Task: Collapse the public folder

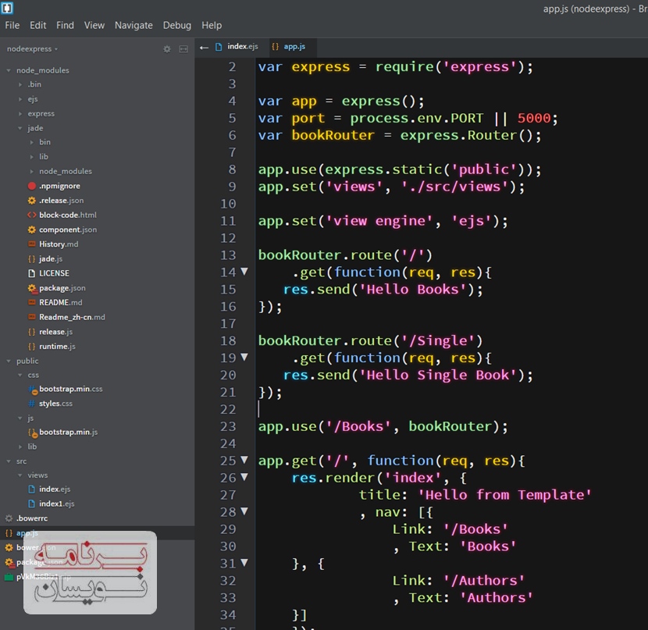Action: (9, 361)
